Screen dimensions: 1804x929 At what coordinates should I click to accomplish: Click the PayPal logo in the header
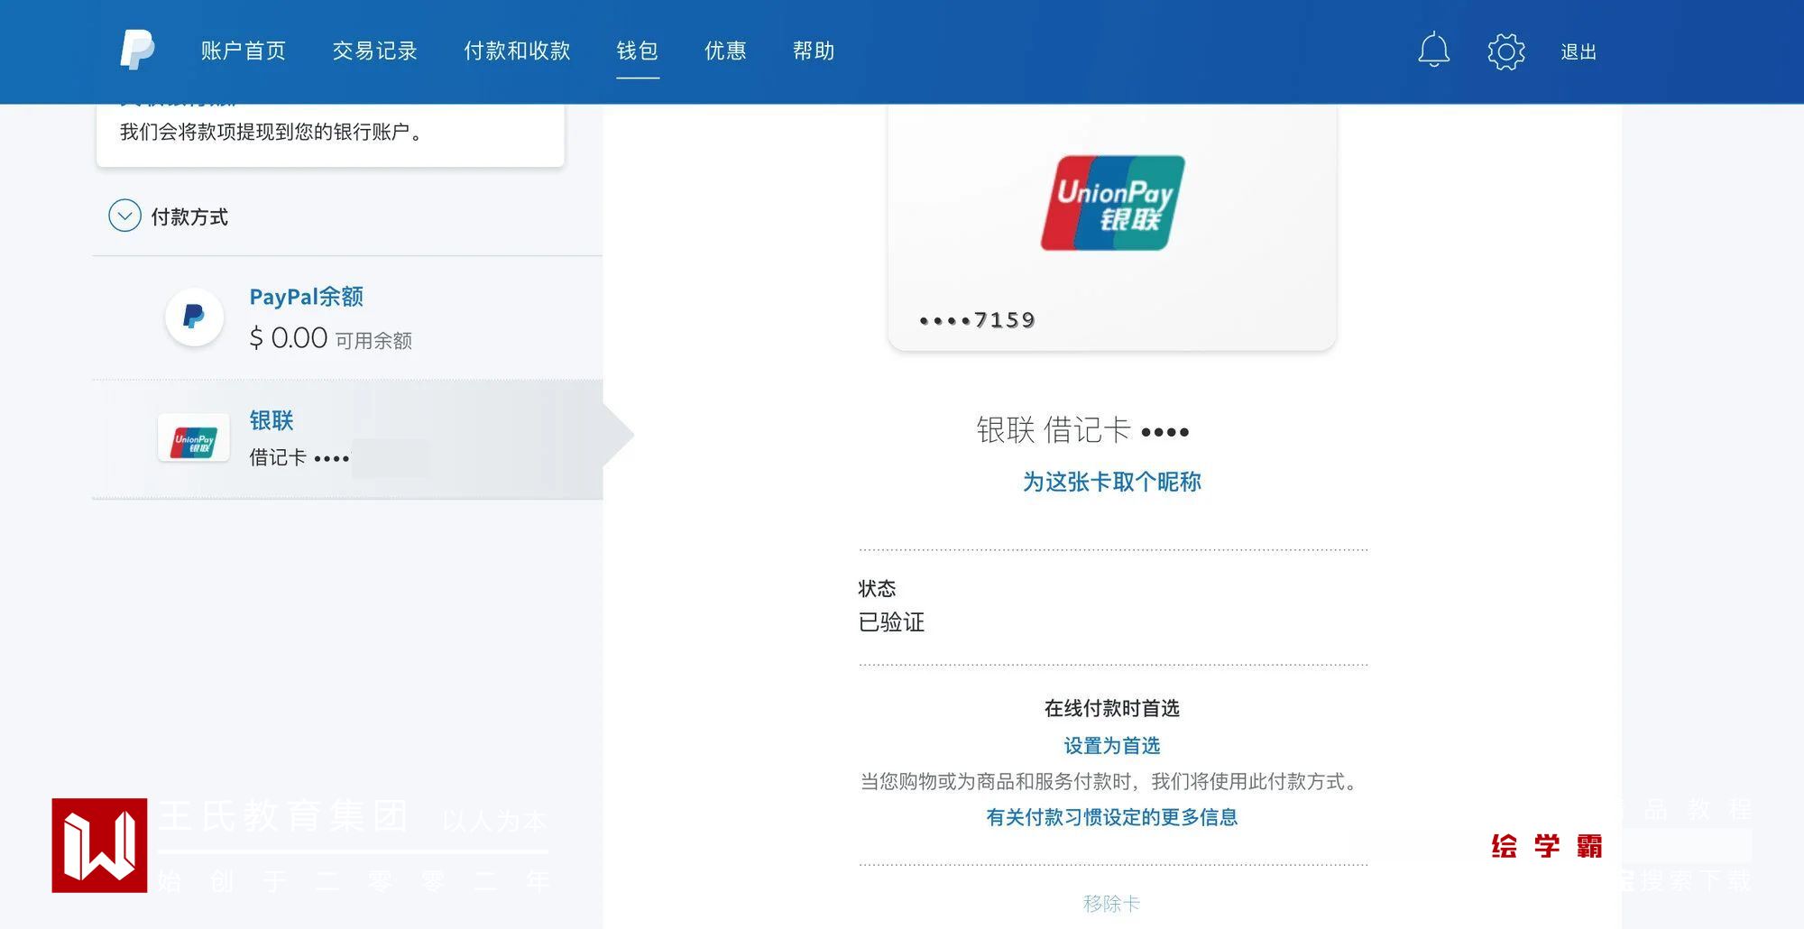pyautogui.click(x=137, y=51)
